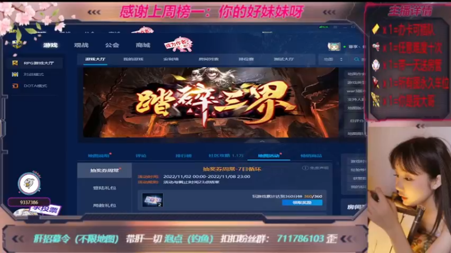The width and height of the screenshot is (451, 253).
Task: Open the RPG游戏大厅 sidebar entry
Action: (34, 63)
